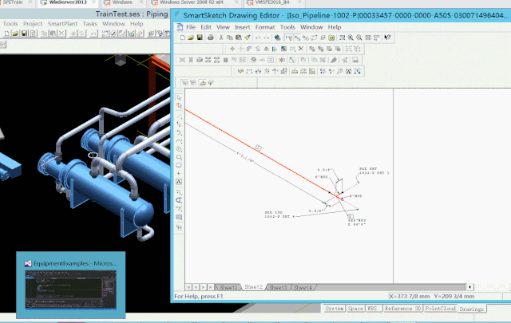The image size is (511, 323).
Task: Click Cut scissors icon in SmartSketch
Action: [x=221, y=37]
